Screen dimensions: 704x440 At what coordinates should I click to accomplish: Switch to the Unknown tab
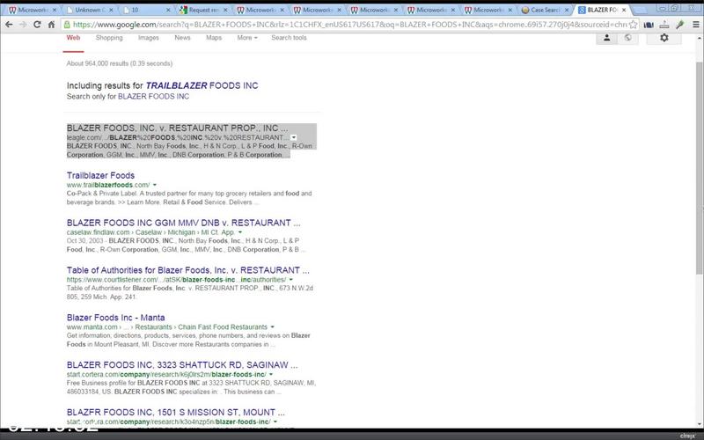(89, 10)
